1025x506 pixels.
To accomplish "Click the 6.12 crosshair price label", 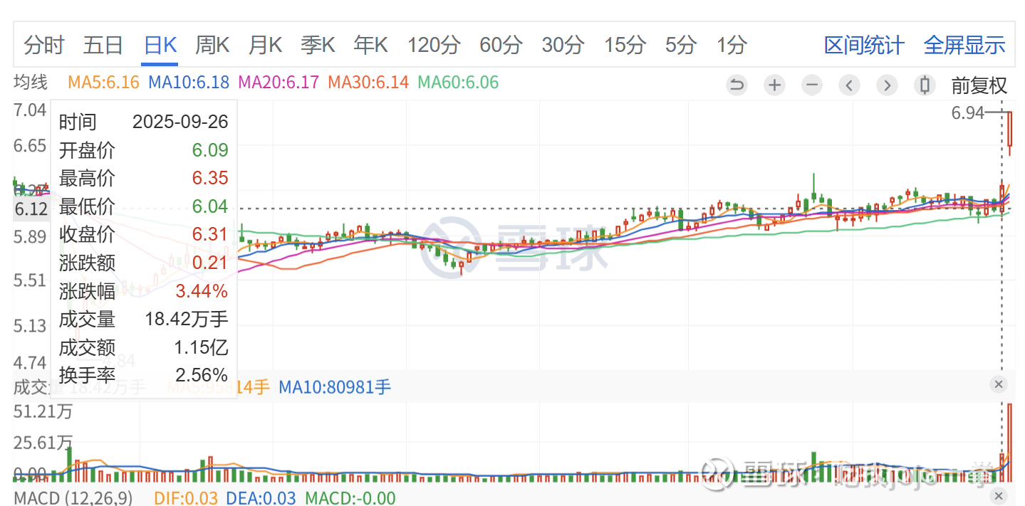I will coord(31,209).
